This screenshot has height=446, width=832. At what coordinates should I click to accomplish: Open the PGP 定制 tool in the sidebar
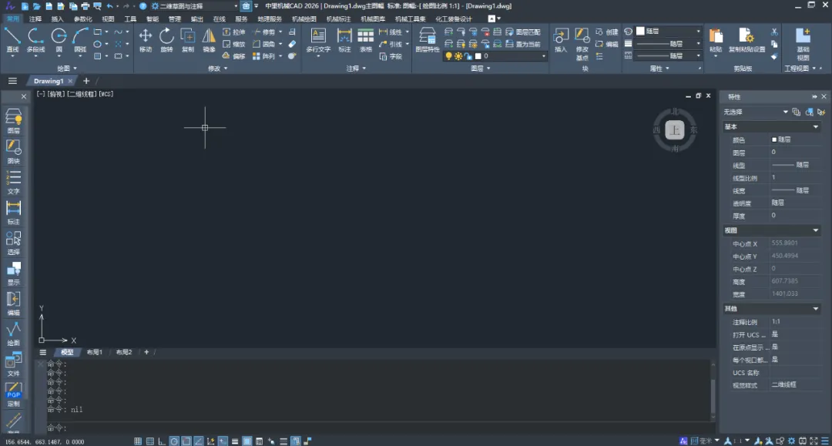click(13, 394)
